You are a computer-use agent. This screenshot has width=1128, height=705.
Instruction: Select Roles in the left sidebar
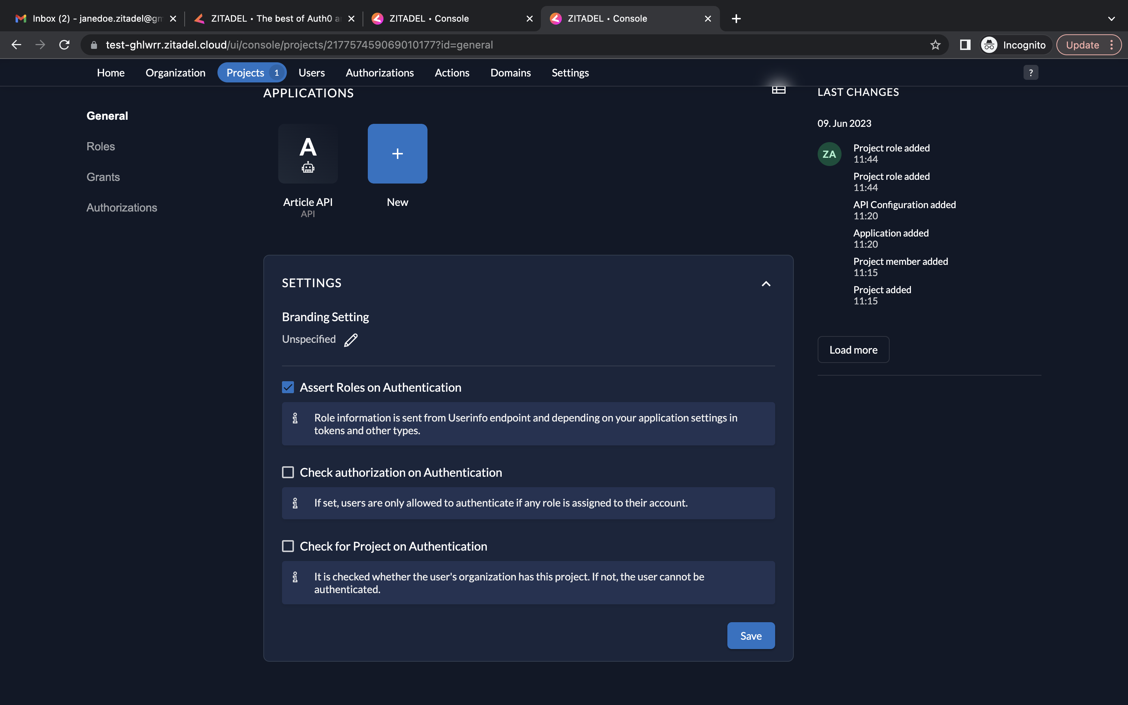[101, 146]
